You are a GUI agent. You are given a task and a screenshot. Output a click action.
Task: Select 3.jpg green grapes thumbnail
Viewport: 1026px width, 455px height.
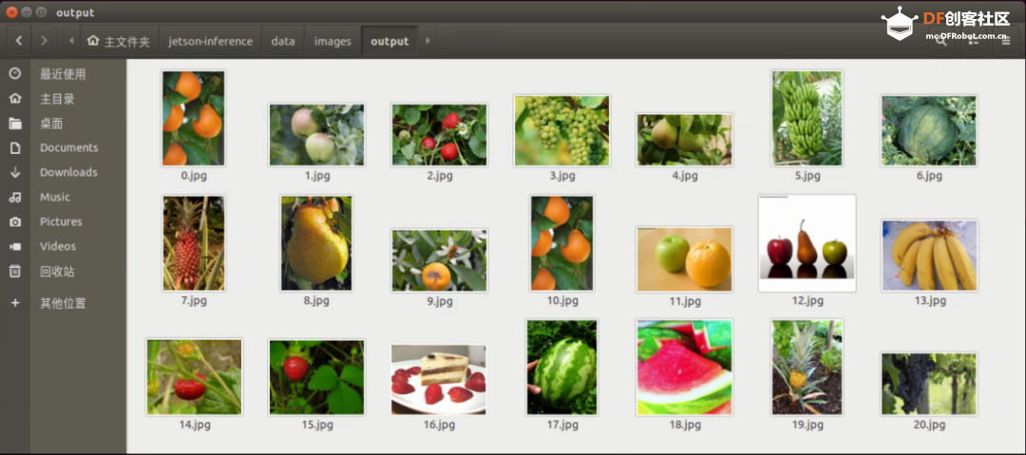pos(561,131)
